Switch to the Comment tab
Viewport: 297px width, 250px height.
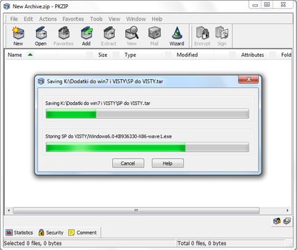pos(83,233)
